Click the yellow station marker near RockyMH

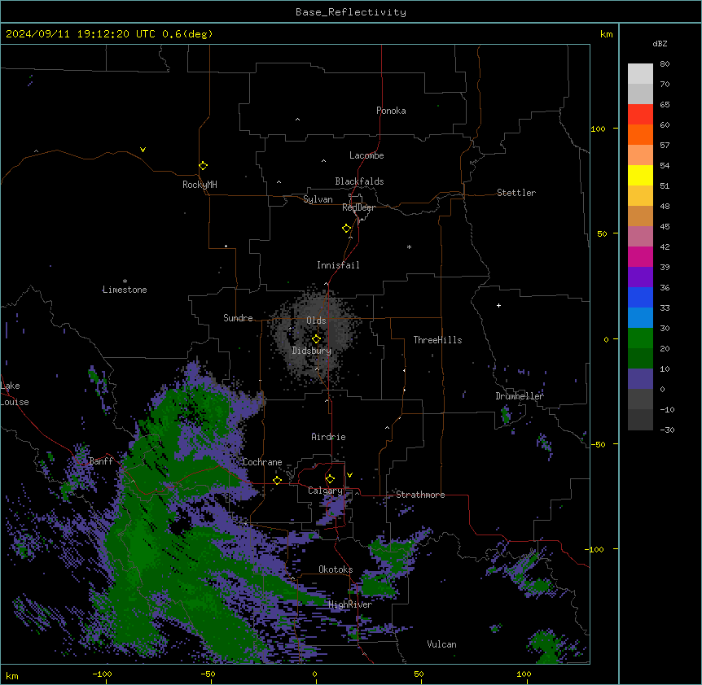coord(203,166)
